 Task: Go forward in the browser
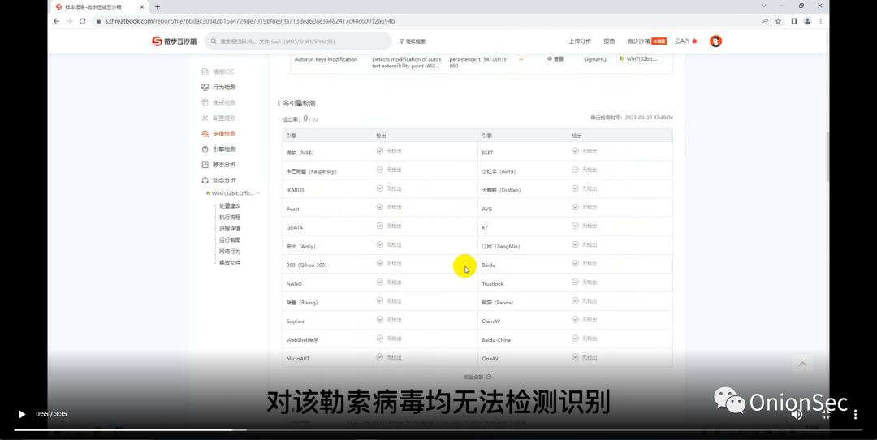point(69,21)
